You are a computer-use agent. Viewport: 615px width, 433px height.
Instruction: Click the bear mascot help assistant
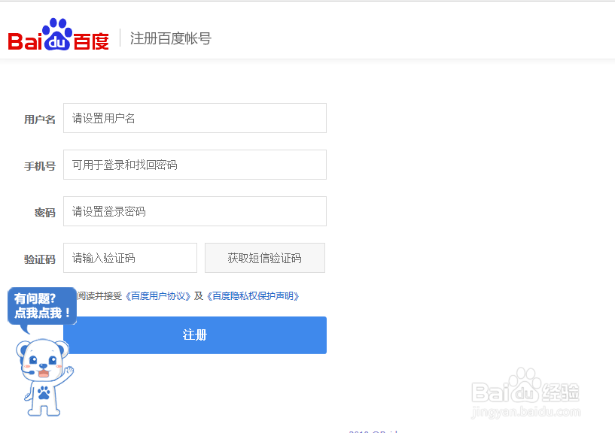[x=44, y=377]
